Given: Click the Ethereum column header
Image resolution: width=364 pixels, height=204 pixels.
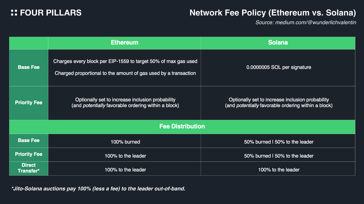Looking at the screenshot, I should pos(124,43).
